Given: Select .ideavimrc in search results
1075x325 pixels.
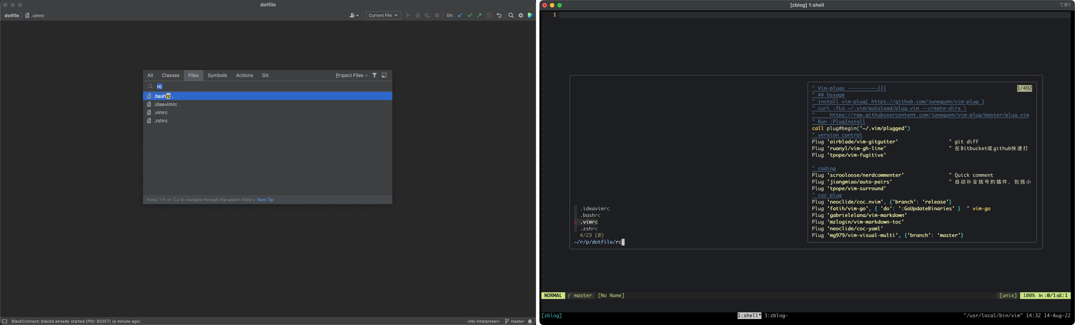Looking at the screenshot, I should pos(165,105).
